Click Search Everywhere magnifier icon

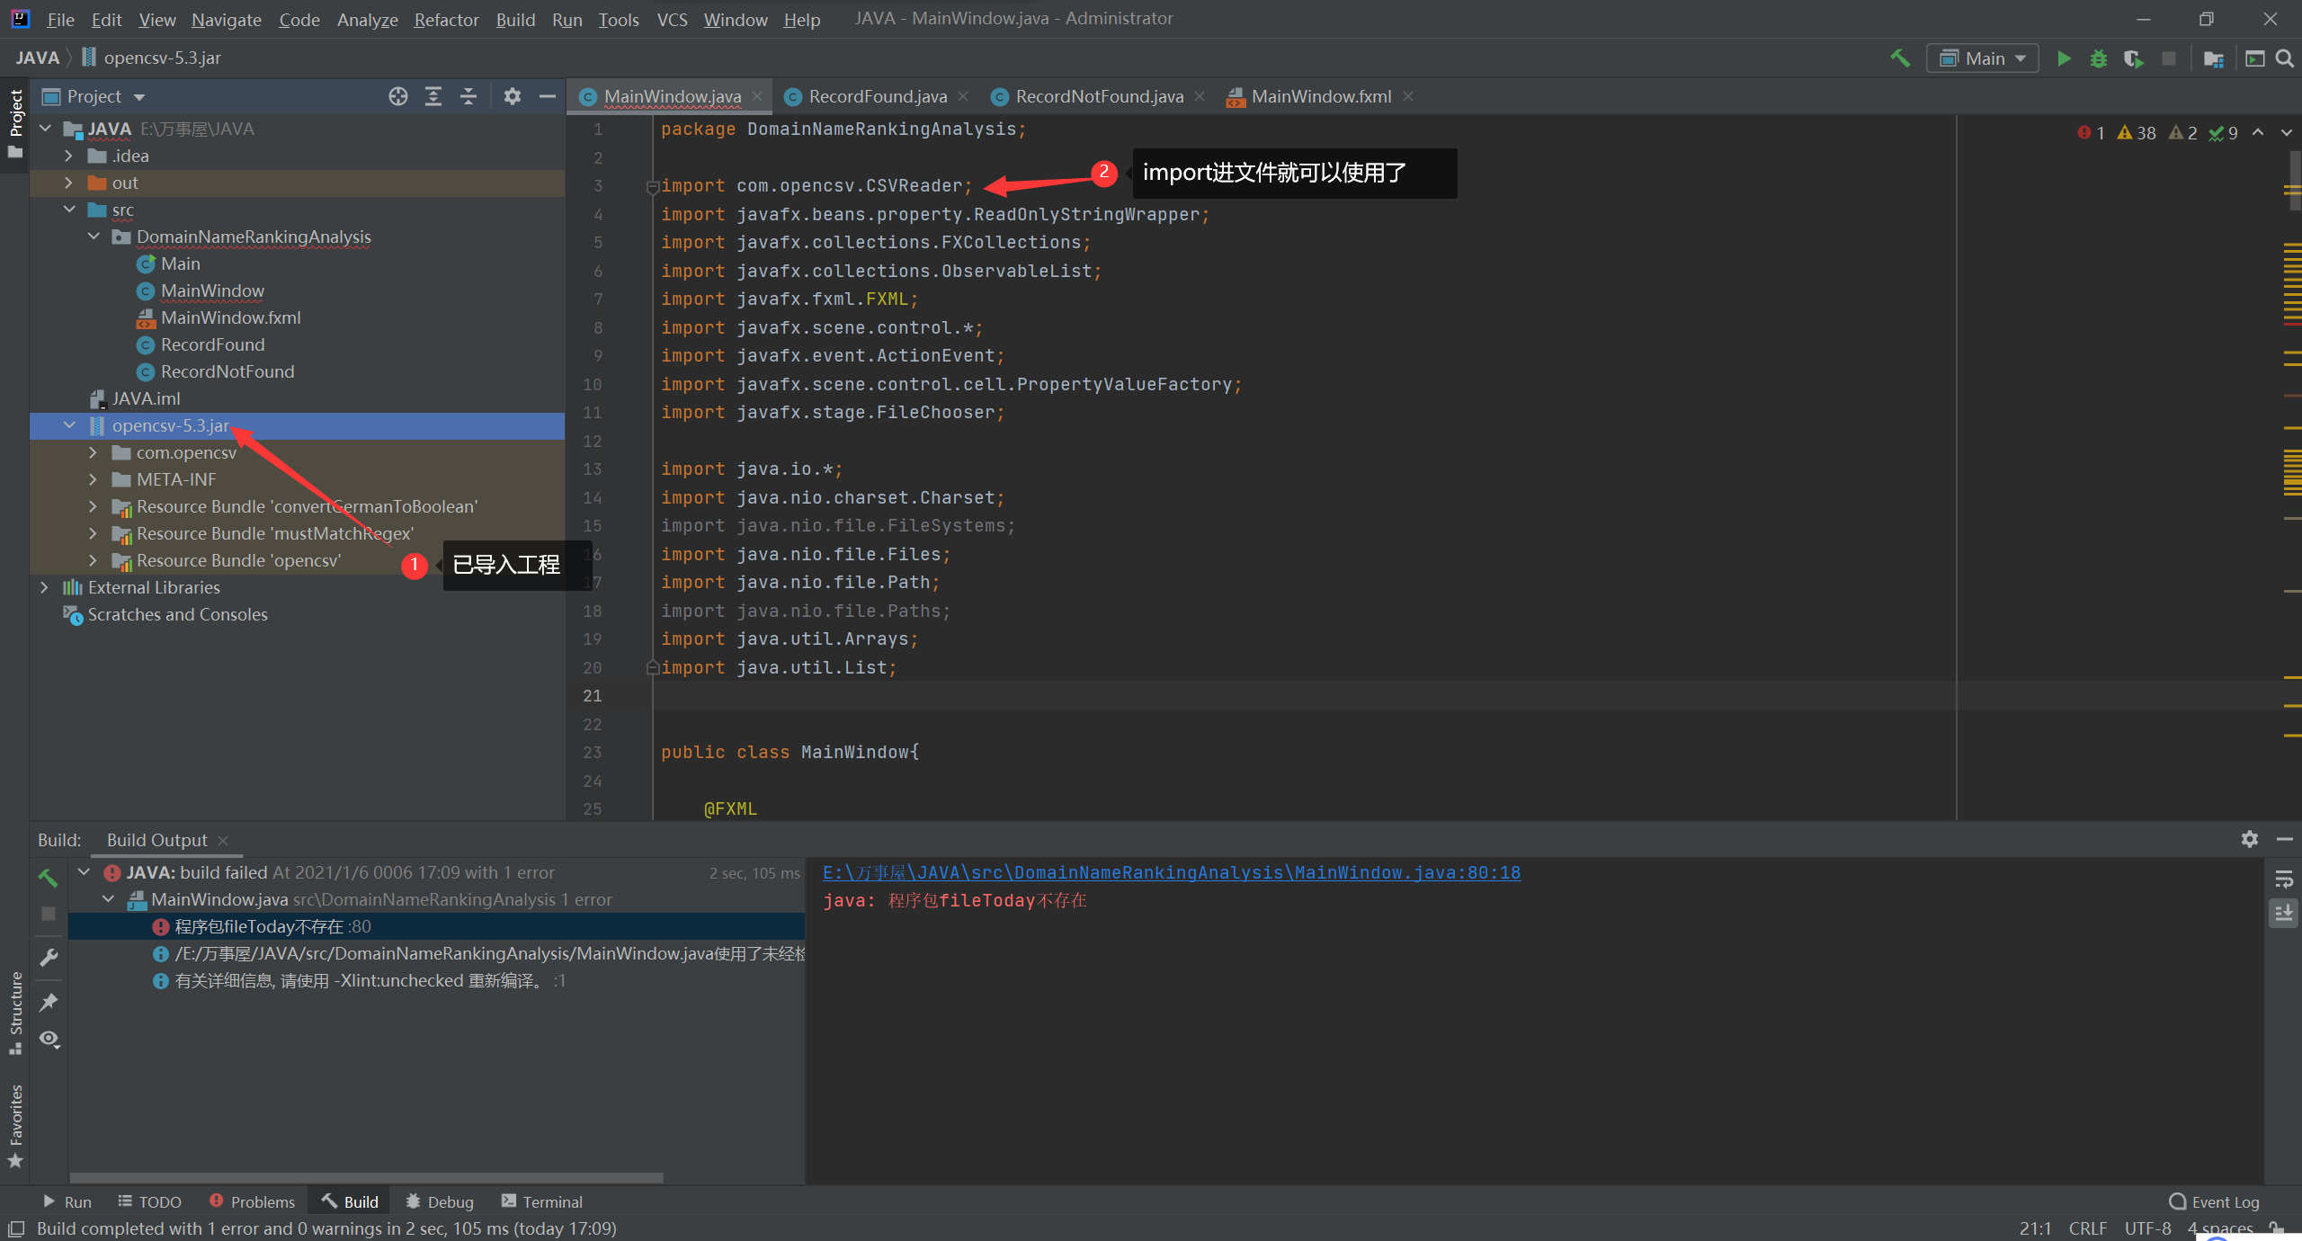point(2284,58)
